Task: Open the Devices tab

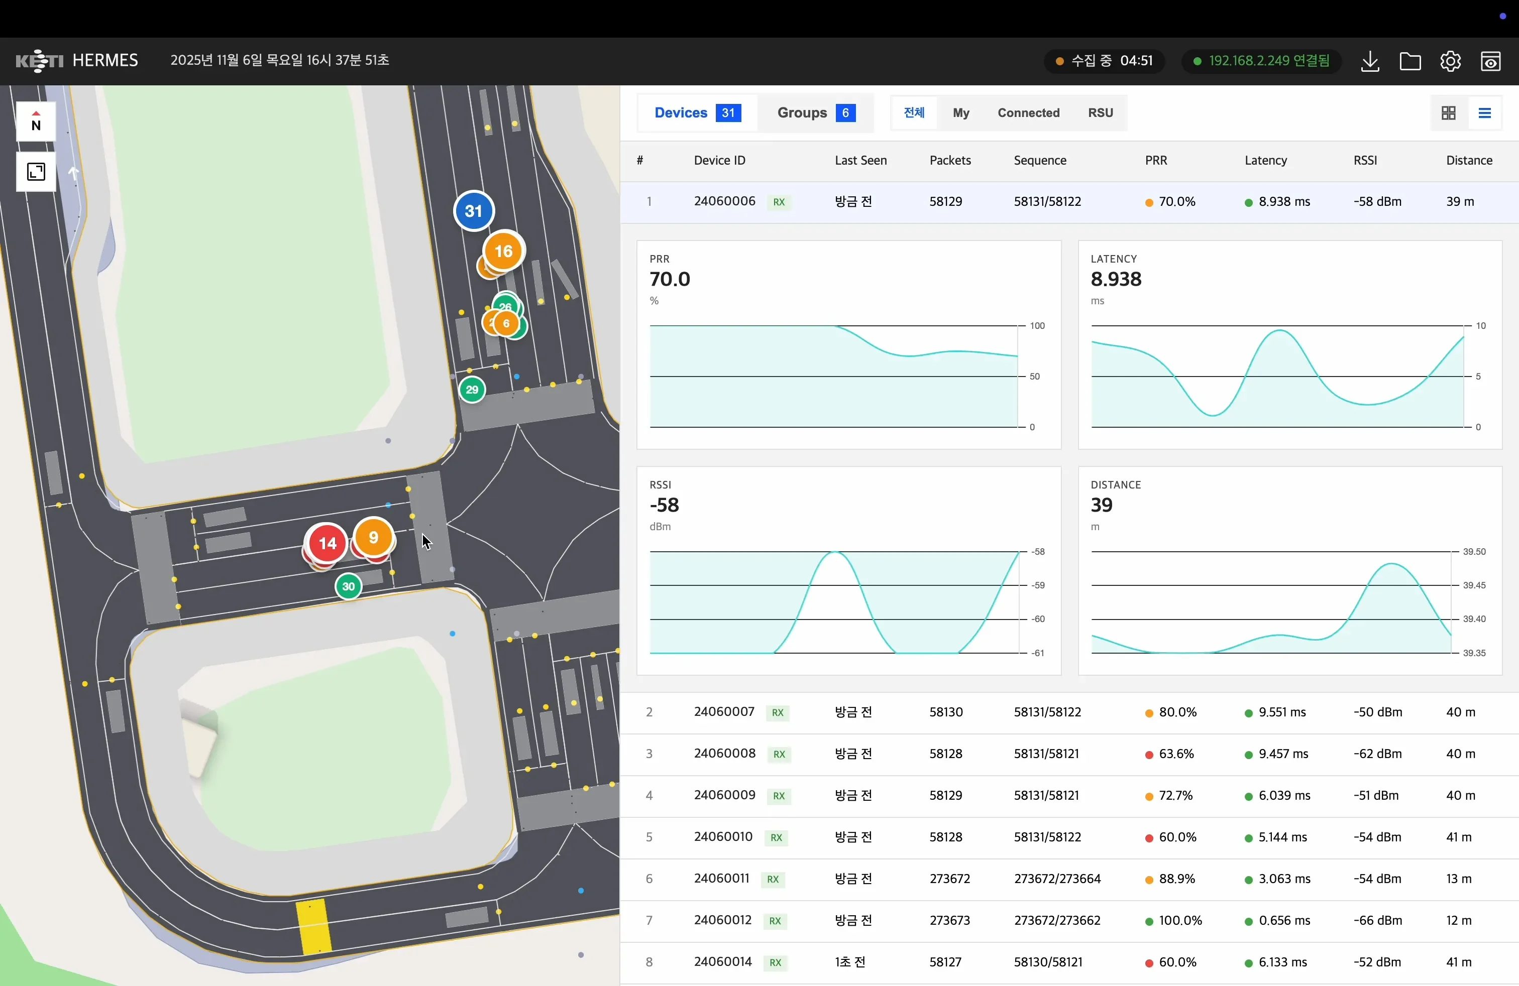Action: pos(698,113)
